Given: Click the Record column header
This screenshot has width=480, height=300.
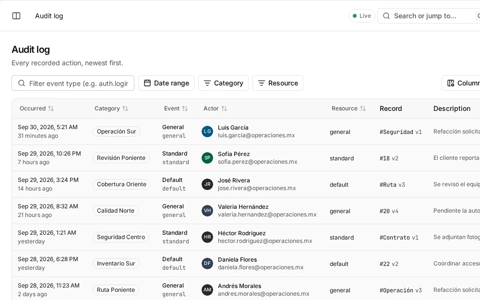Looking at the screenshot, I should pyautogui.click(x=391, y=108).
